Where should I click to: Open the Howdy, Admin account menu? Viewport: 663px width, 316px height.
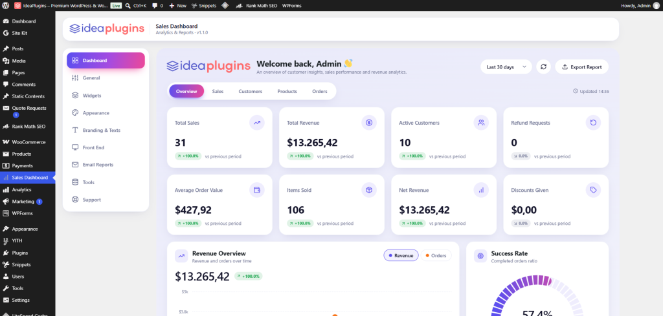640,6
